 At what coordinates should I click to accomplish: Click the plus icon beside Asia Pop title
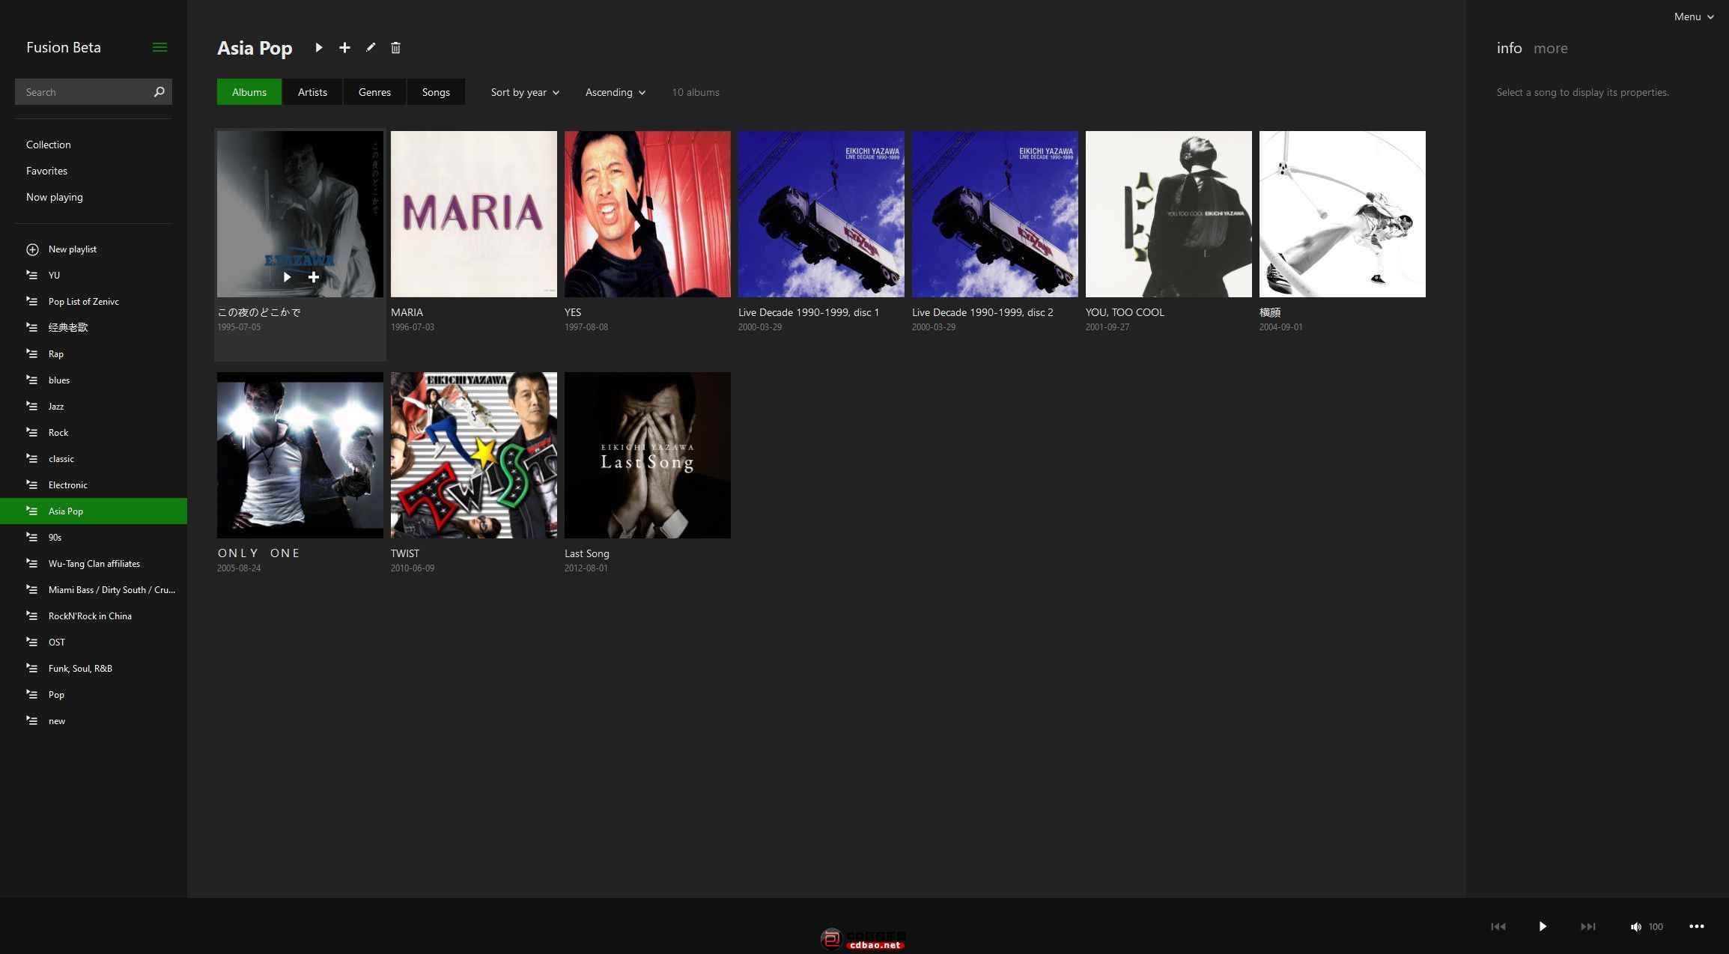coord(344,48)
